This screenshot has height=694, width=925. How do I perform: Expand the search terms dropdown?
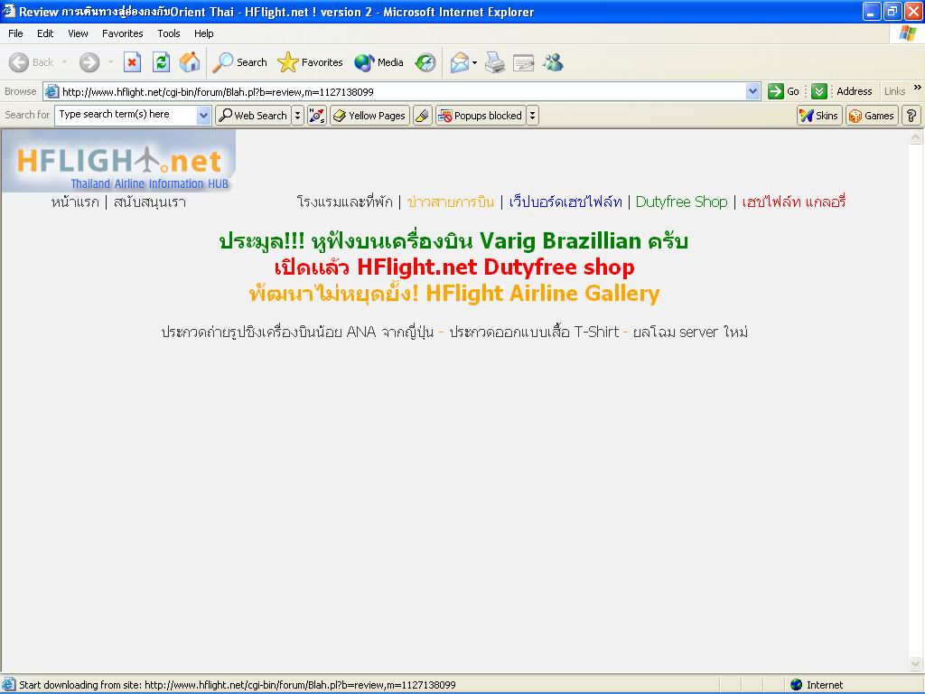pos(203,115)
